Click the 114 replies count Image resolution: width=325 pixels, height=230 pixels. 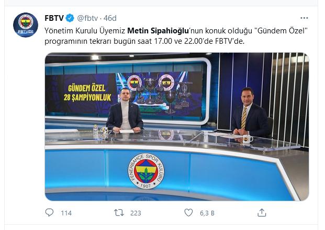(x=66, y=213)
